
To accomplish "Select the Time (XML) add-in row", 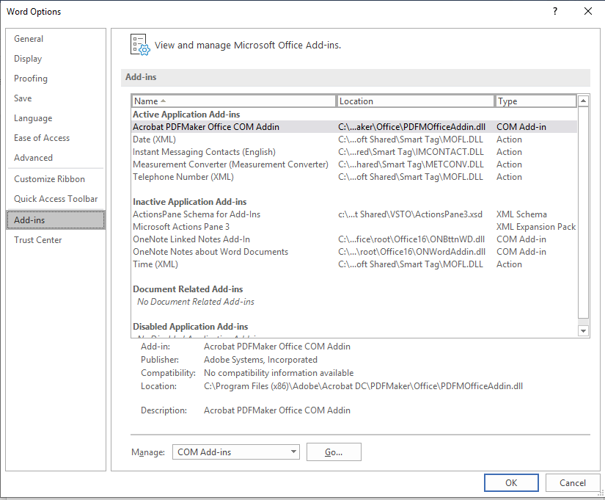I will coord(354,264).
